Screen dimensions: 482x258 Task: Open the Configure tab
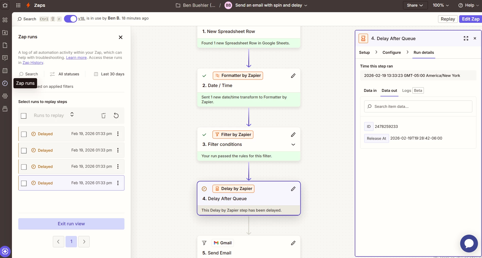pyautogui.click(x=392, y=53)
